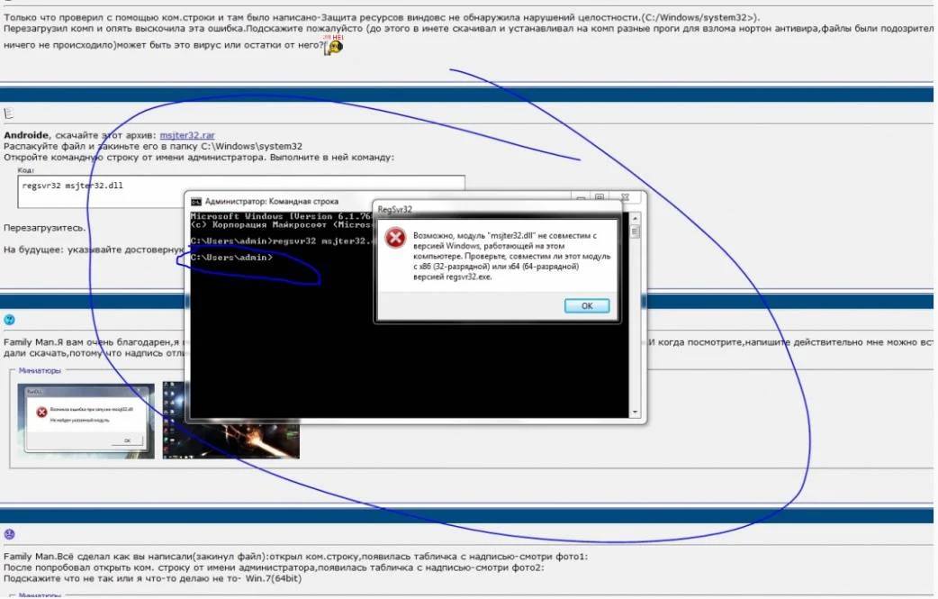938x599 pixels.
Task: Click the C:\Users\admin> prompt line
Action: 231,258
